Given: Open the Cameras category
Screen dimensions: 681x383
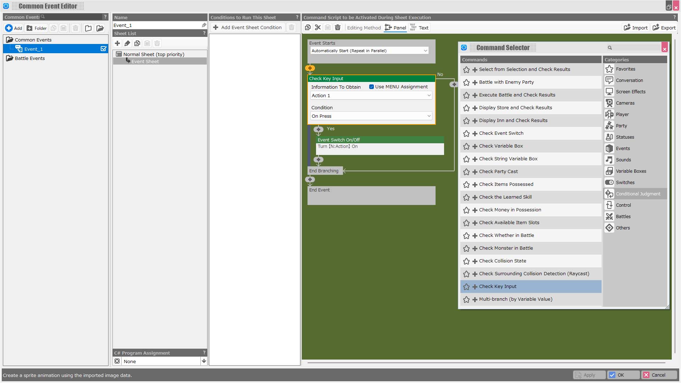Looking at the screenshot, I should coord(635,103).
